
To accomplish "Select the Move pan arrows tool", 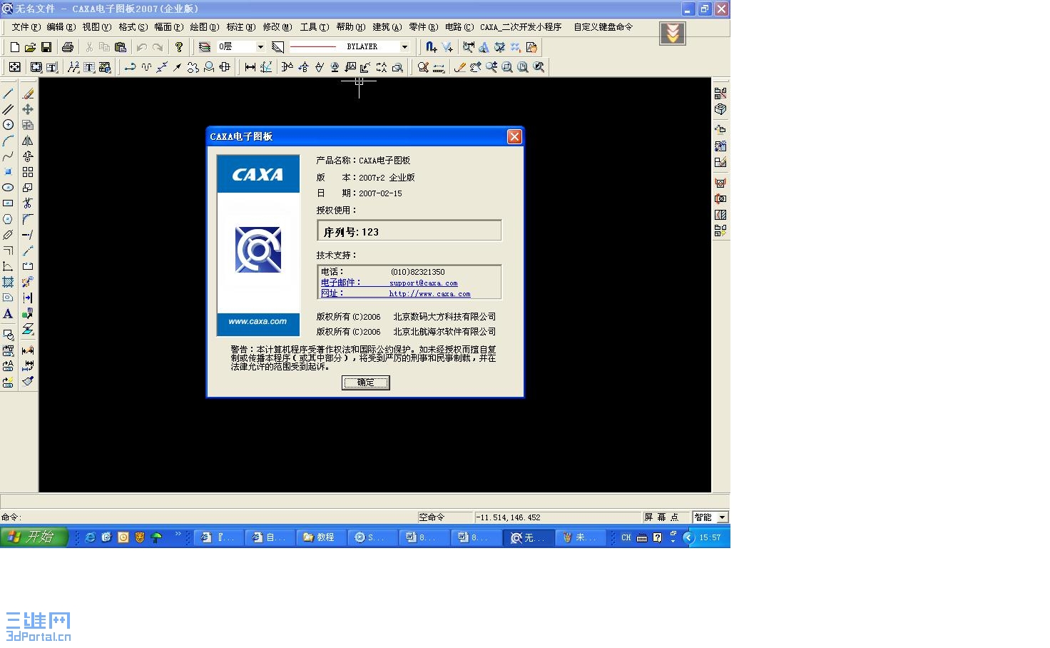I will coord(28,109).
